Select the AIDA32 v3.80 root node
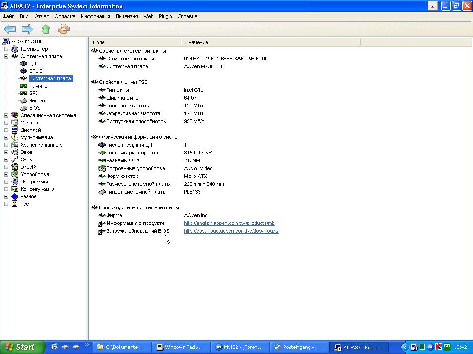473x354 pixels. tap(27, 41)
